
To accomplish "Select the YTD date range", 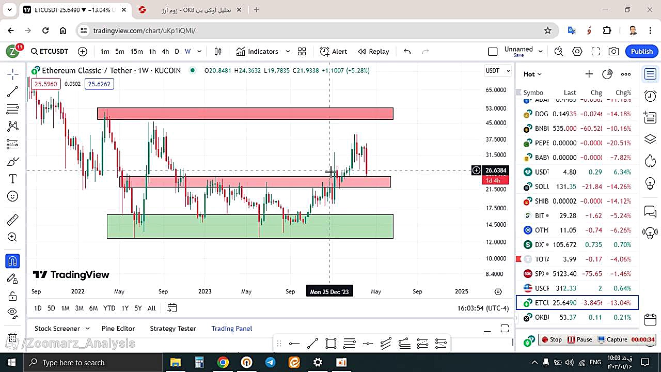I will coord(109,308).
